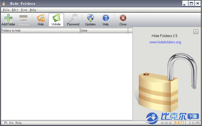This screenshot has height=126, width=202.
Task: Open the File menu
Action: tap(6, 10)
